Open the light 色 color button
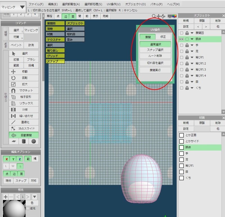Image resolution: width=225 pixels, height=217 pixels. coord(32,203)
